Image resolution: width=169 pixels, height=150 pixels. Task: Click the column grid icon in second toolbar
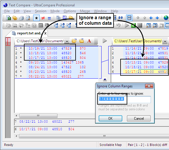coord(41,25)
